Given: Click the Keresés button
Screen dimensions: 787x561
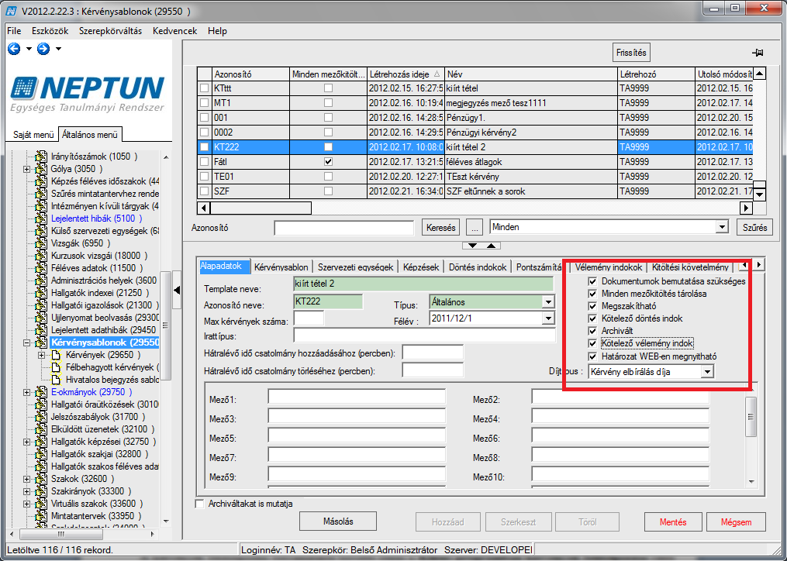Looking at the screenshot, I should 440,228.
